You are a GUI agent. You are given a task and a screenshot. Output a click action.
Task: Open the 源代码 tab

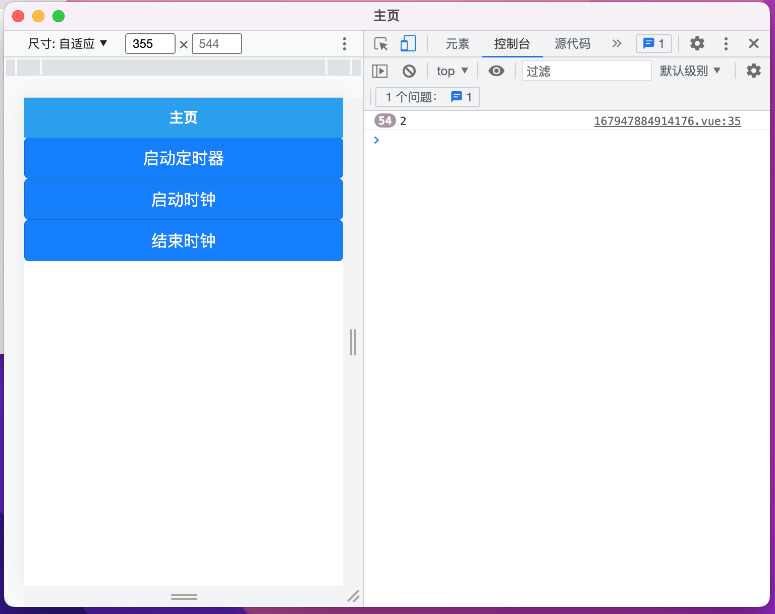(572, 44)
